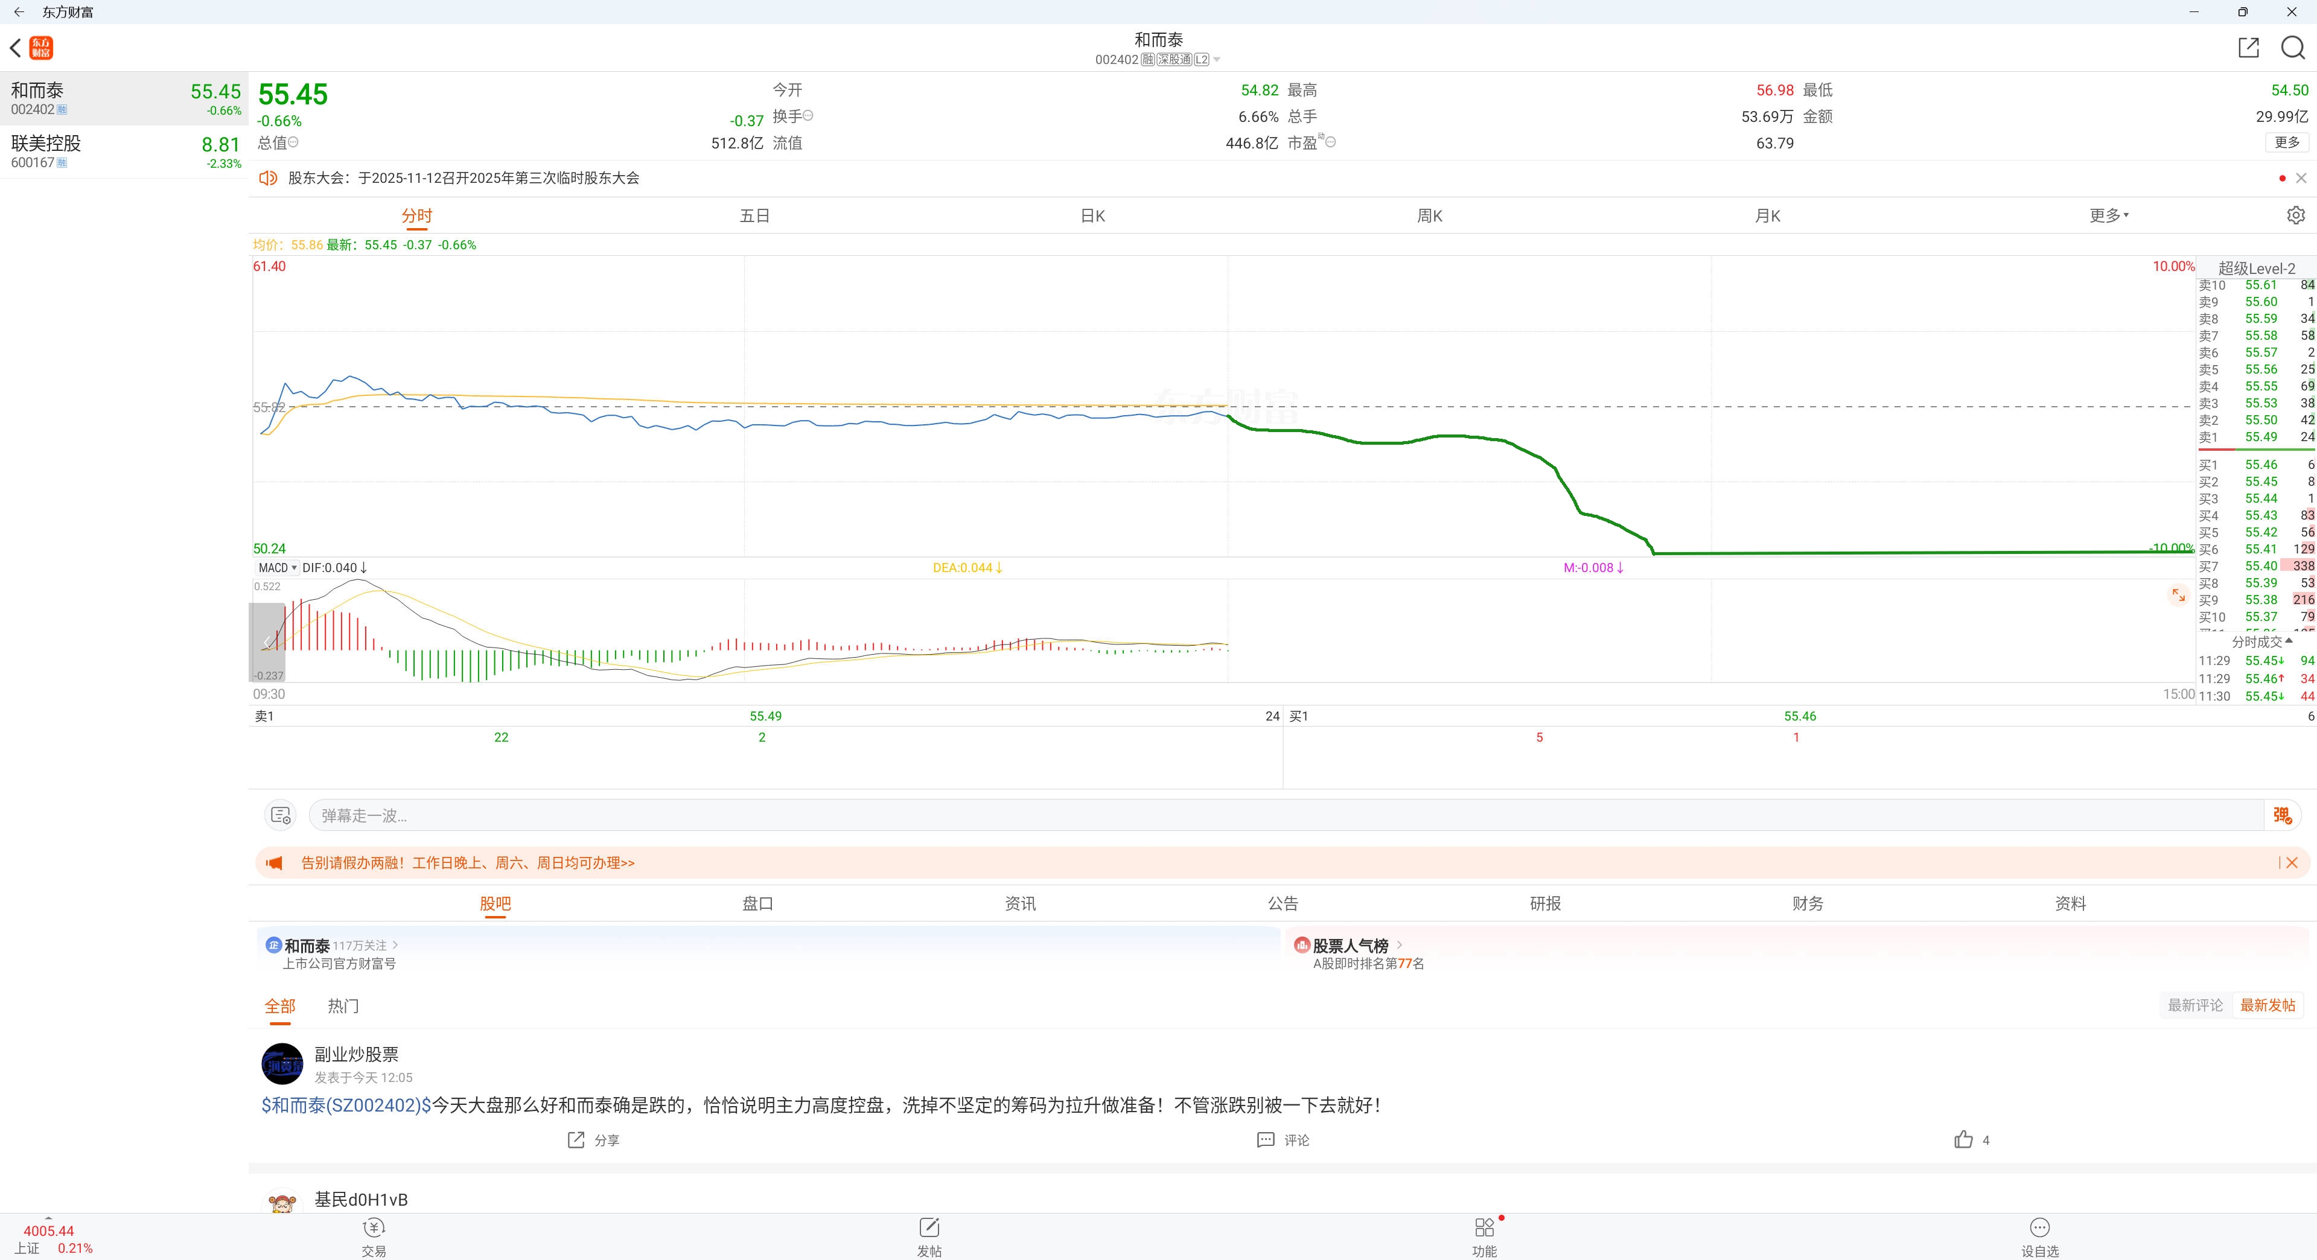
Task: Click the 评论 comment icon
Action: [x=1266, y=1139]
